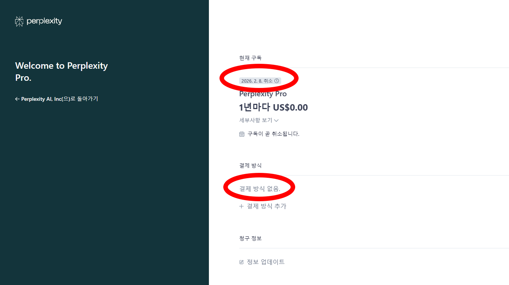The height and width of the screenshot is (285, 509).
Task: Click 정보 업데이트 to edit billing info
Action: pyautogui.click(x=265, y=262)
